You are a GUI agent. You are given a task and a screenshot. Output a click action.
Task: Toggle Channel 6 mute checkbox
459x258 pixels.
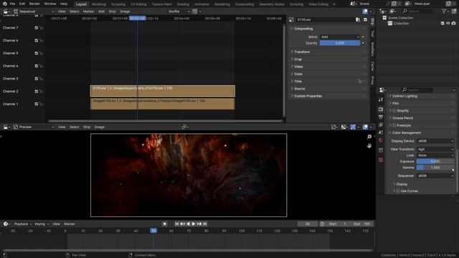point(37,40)
